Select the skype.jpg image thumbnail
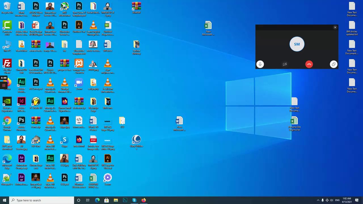Screen dimensions: 363x204 pyautogui.click(x=64, y=122)
